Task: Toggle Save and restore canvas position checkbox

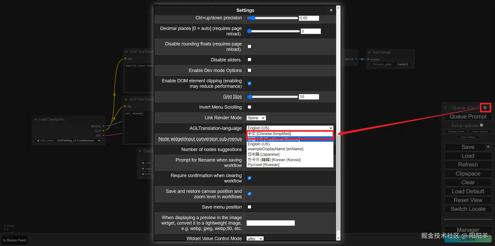Action: [x=249, y=194]
